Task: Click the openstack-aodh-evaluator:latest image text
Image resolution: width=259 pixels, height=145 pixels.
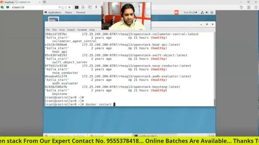Action: click(162, 76)
